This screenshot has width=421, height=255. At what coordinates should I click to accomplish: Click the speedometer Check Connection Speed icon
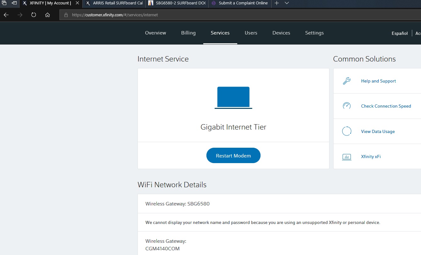[x=346, y=106]
